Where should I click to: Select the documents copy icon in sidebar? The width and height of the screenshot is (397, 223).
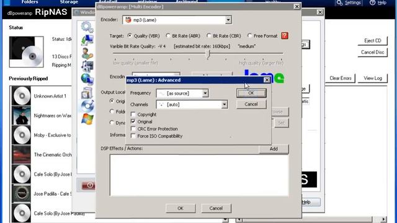[87, 92]
